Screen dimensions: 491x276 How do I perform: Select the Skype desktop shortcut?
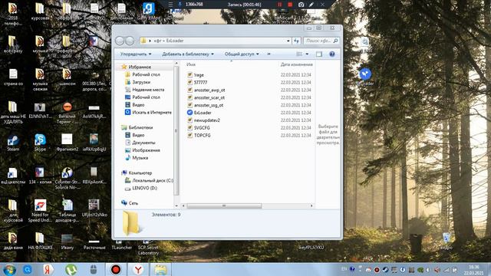(x=40, y=143)
